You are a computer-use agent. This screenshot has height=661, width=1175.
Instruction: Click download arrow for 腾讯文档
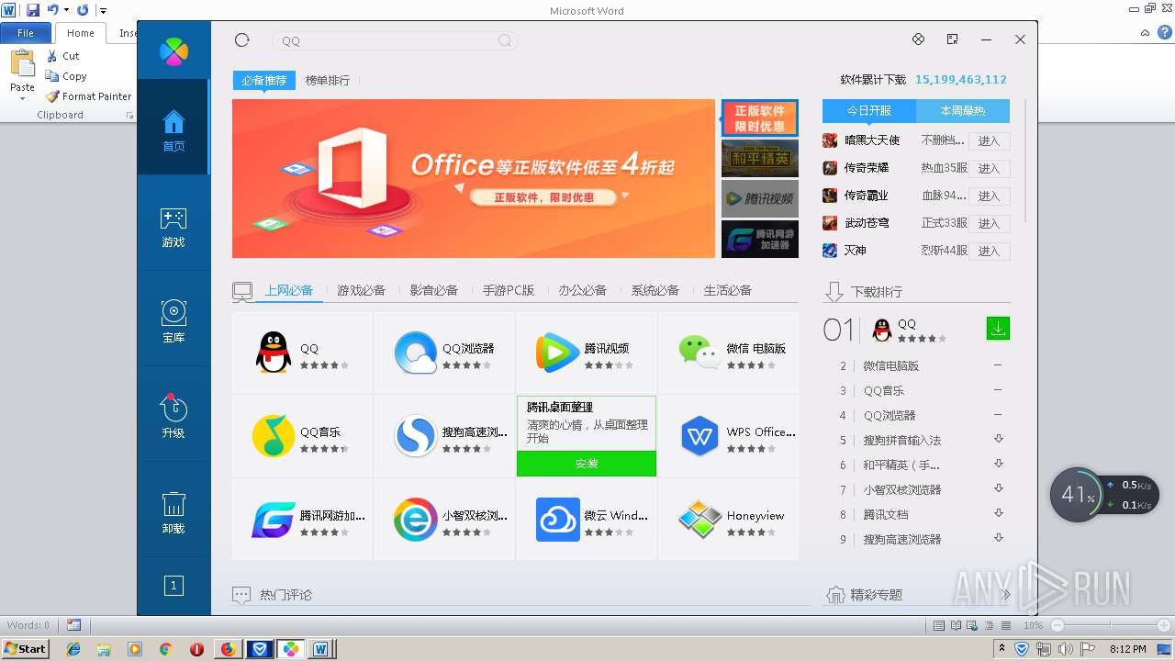(999, 513)
